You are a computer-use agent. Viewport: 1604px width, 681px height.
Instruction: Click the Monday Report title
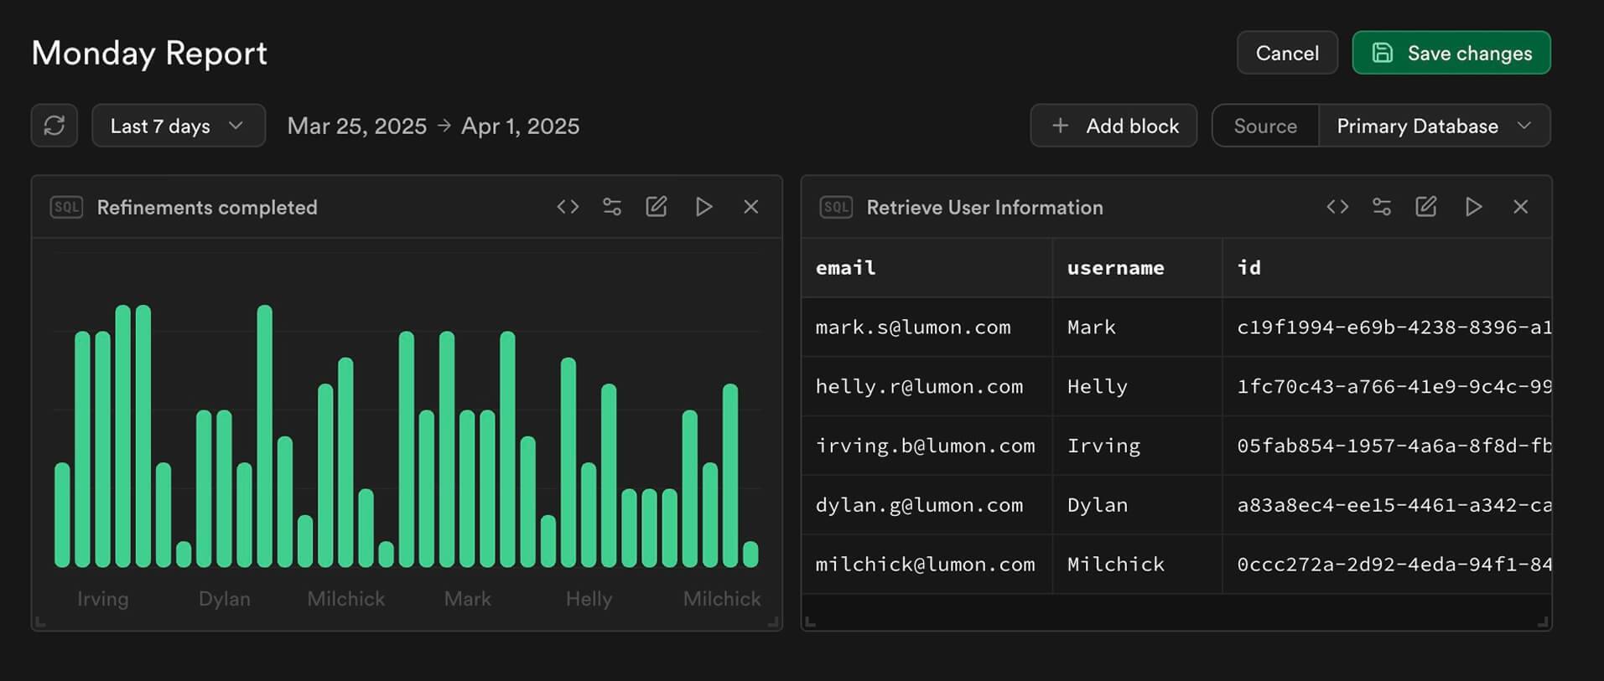tap(149, 54)
